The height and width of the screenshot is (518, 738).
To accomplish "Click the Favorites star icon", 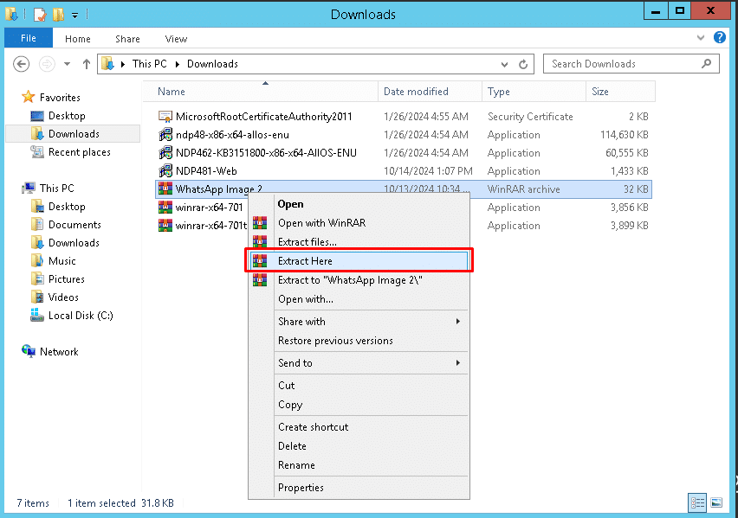I will point(29,97).
